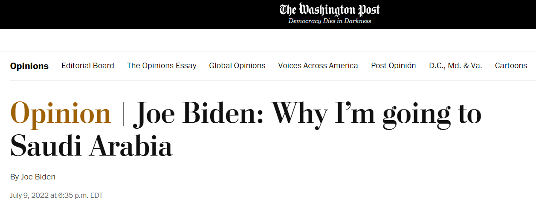This screenshot has height=208, width=536.
Task: Click the Democracy Dies in Darkness tagline
Action: tap(329, 21)
